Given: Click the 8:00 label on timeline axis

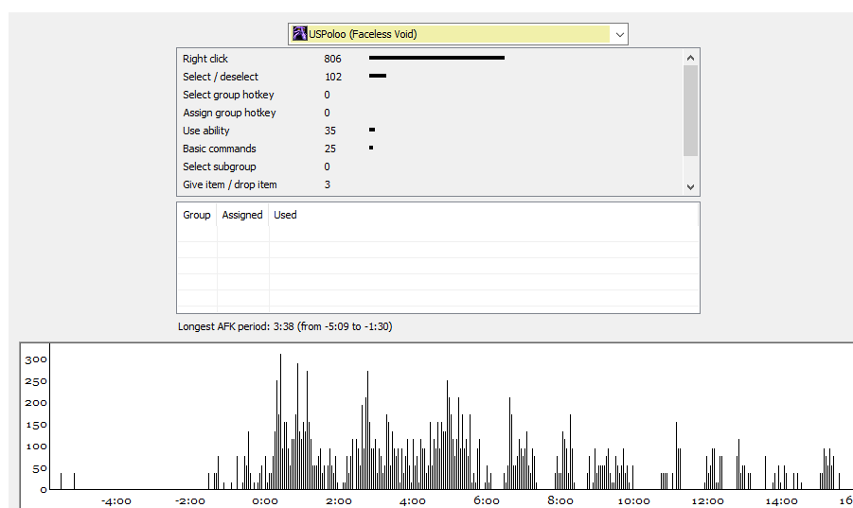Looking at the screenshot, I should 560,501.
